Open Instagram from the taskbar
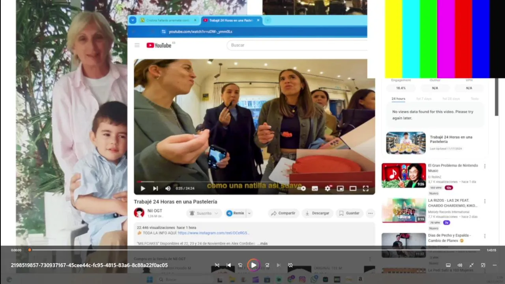 point(302,279)
